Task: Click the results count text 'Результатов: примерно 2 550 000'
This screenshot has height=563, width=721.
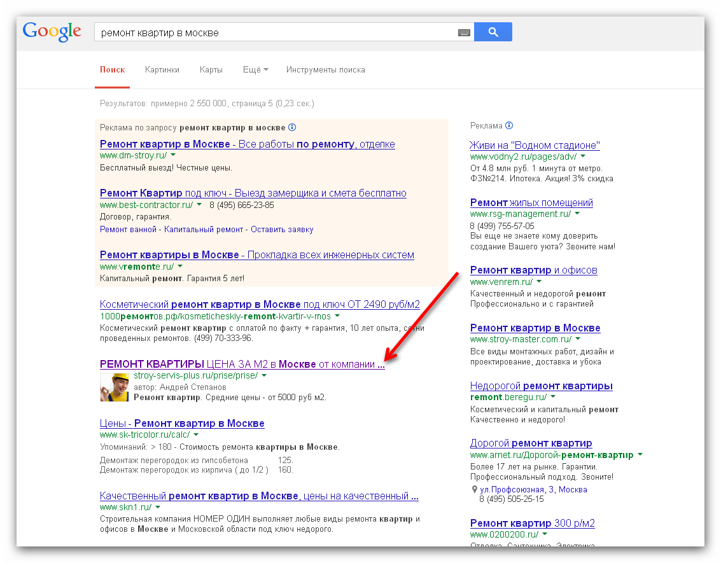Action: pos(164,104)
